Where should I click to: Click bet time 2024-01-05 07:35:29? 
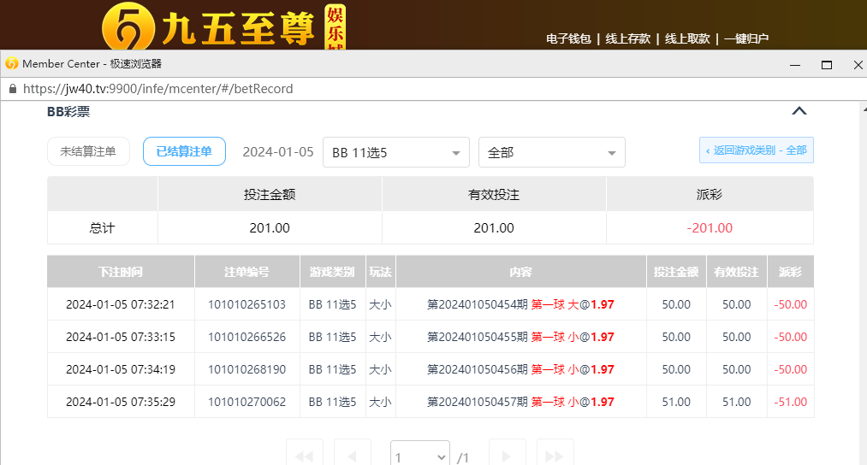[121, 402]
